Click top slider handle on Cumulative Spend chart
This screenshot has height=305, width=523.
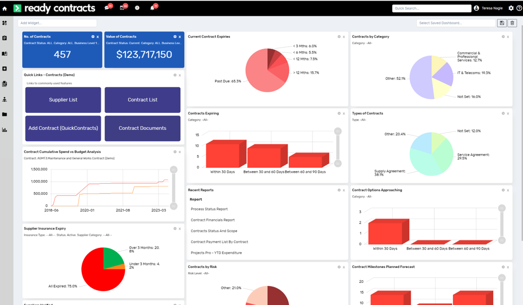[x=173, y=169]
